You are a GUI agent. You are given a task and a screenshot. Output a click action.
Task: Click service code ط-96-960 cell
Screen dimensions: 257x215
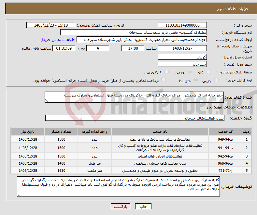point(225,163)
